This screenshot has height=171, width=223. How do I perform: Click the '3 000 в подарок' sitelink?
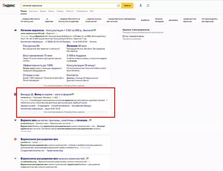(x=76, y=56)
